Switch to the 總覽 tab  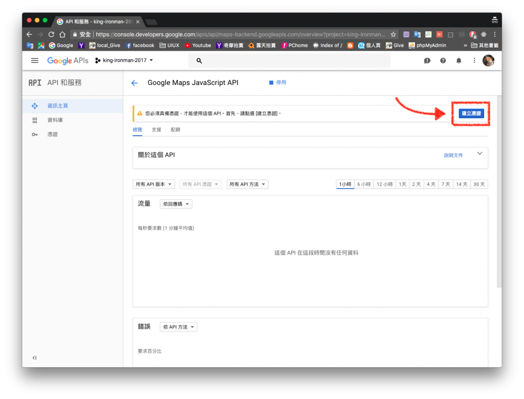coord(137,130)
